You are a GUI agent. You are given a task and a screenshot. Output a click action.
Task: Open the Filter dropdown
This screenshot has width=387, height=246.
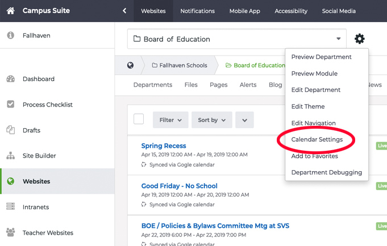pos(170,120)
